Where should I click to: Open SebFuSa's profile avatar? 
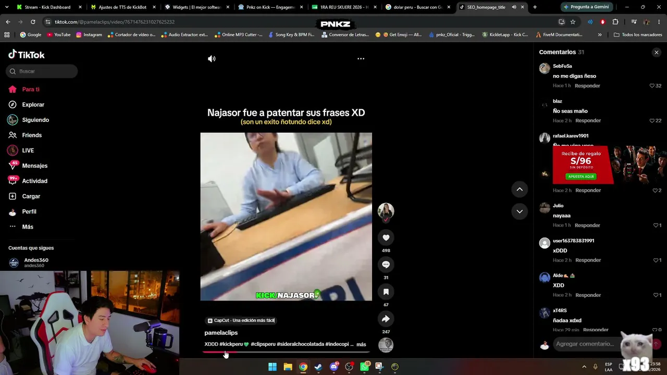click(x=545, y=68)
